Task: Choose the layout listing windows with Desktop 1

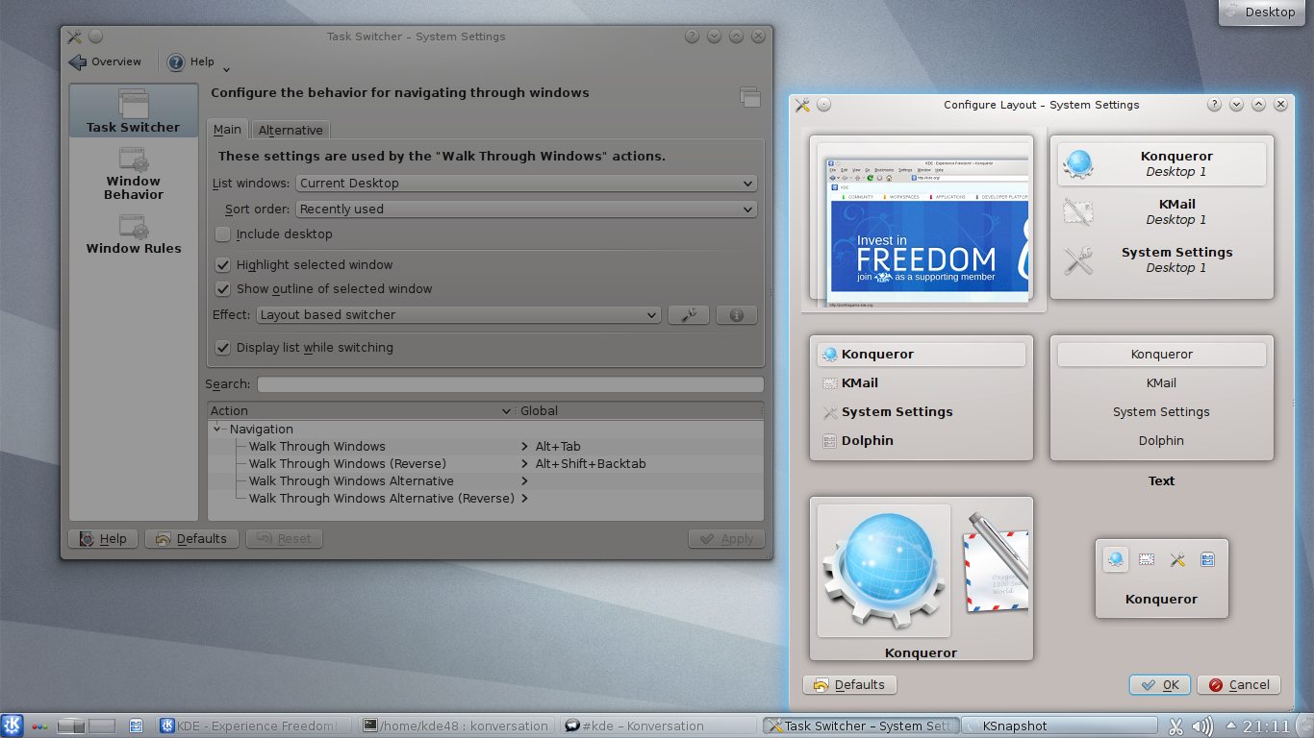Action: (x=1161, y=216)
